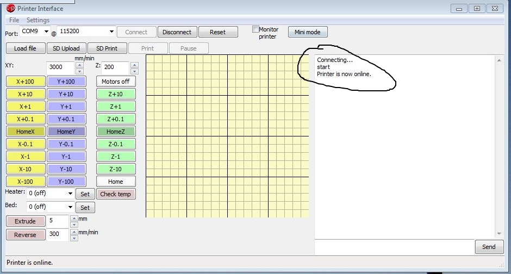Click the G-code command input field
This screenshot has width=511, height=274.
point(394,247)
